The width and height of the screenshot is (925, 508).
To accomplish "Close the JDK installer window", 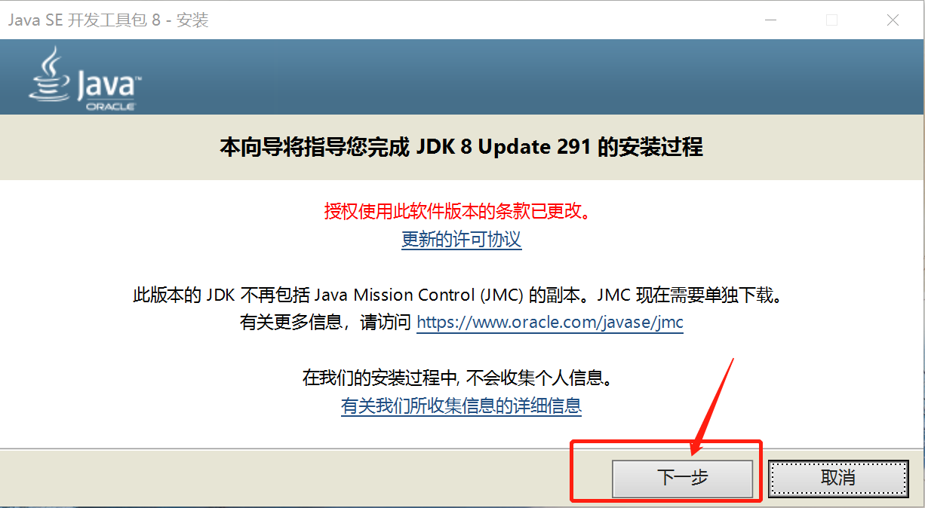I will pyautogui.click(x=893, y=20).
